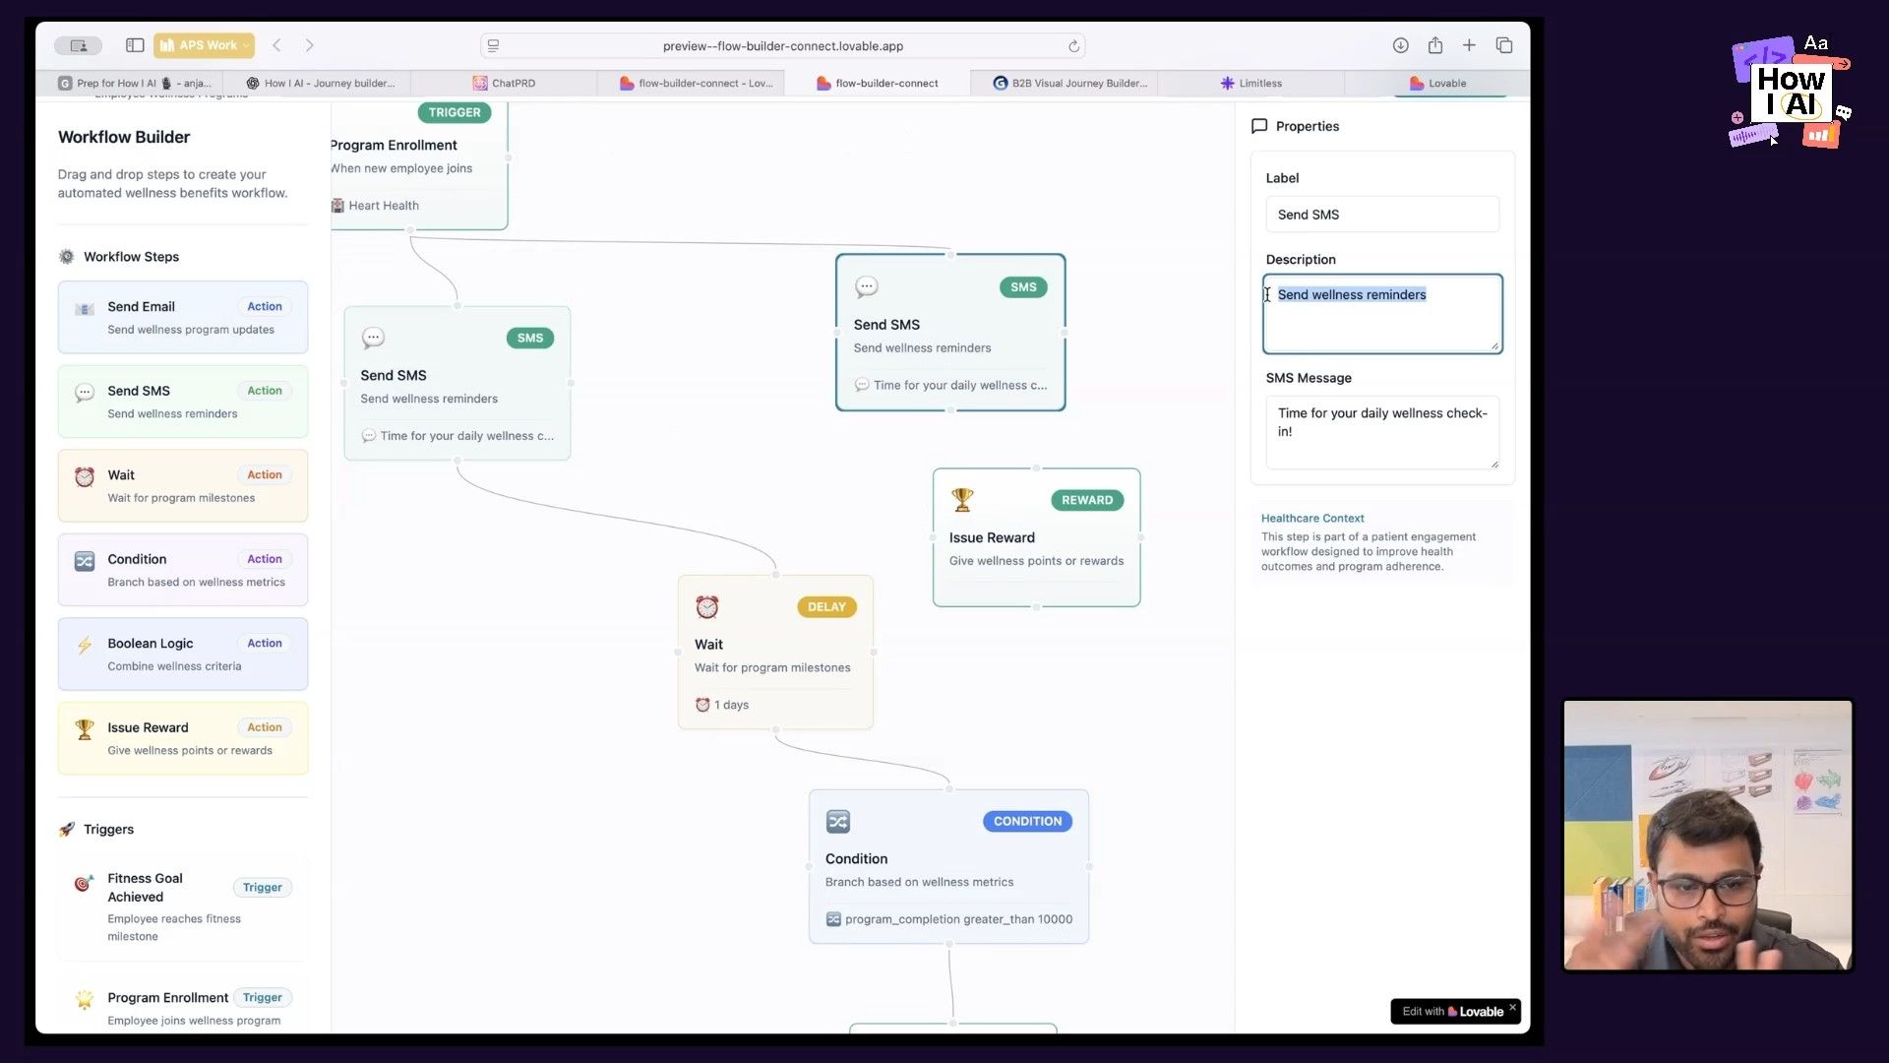Open the downloads icon in Safari toolbar

(x=1400, y=45)
